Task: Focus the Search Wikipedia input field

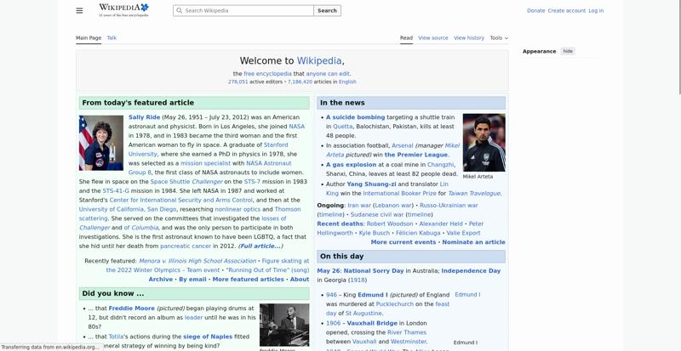Action: pyautogui.click(x=243, y=10)
